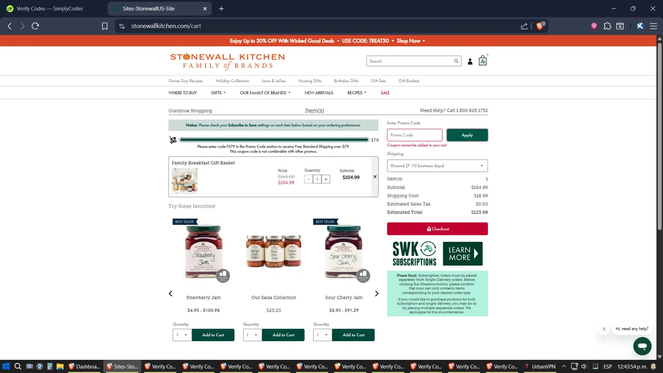This screenshot has height=373, width=663.
Task: Show next favorites carousel arrow
Action: [x=377, y=293]
